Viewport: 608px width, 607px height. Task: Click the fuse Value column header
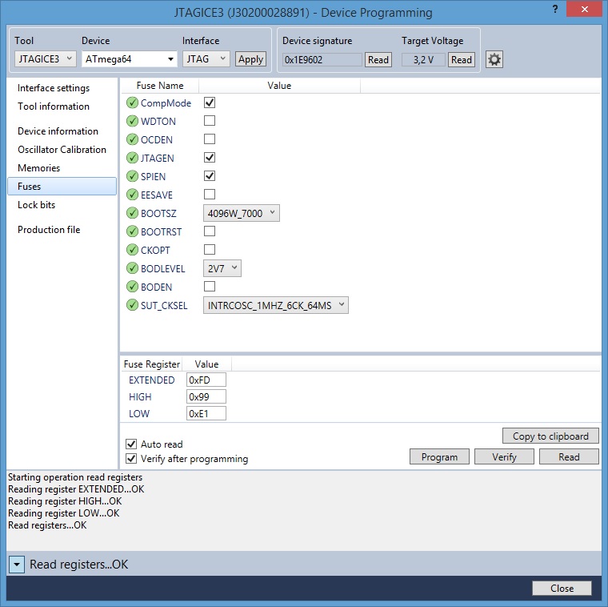[279, 86]
